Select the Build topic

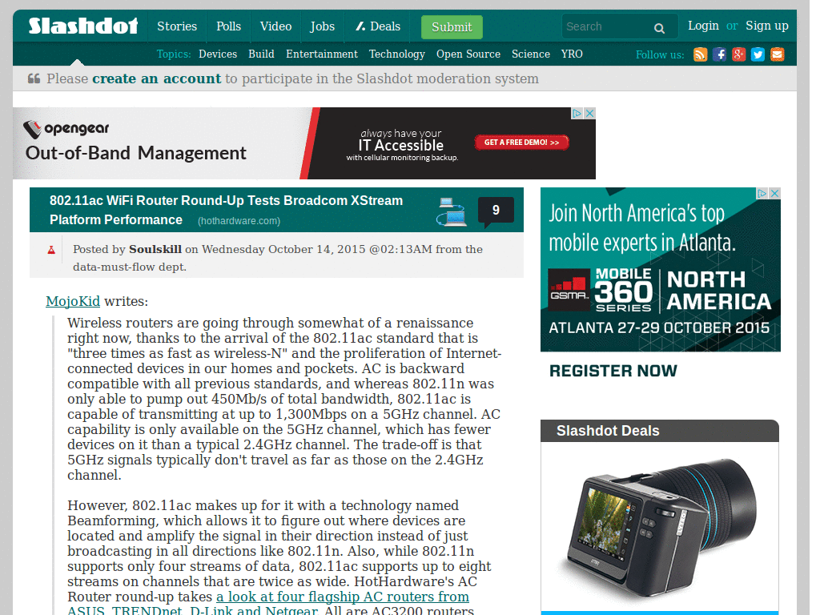tap(261, 54)
